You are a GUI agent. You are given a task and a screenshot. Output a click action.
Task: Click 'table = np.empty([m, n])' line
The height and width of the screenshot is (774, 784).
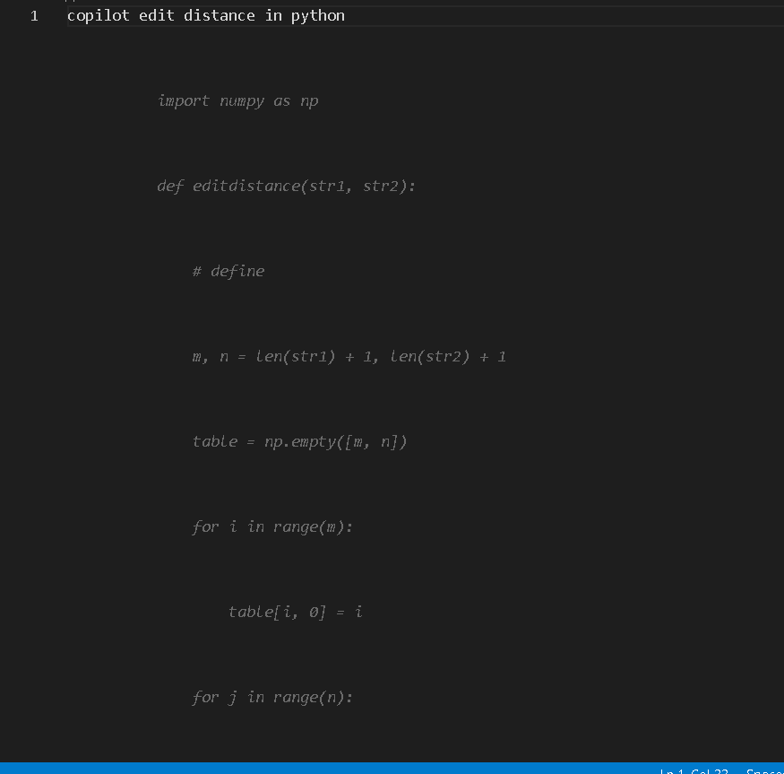pos(299,441)
